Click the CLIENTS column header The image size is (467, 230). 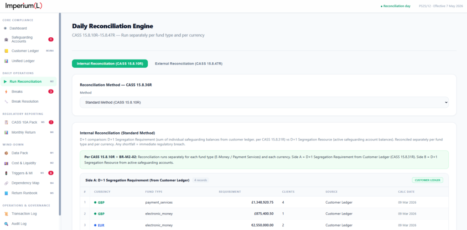pos(288,192)
